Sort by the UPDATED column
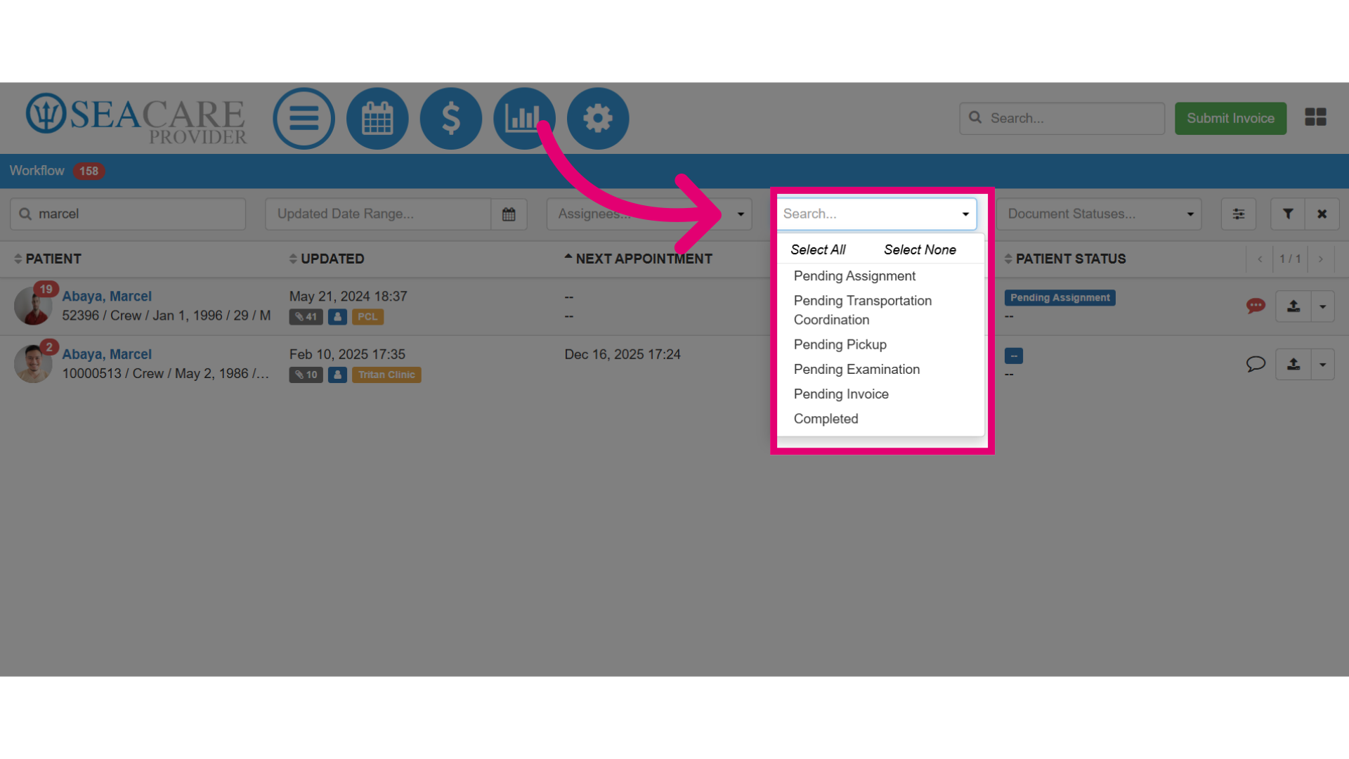Screen dimensions: 1349x759 [327, 259]
